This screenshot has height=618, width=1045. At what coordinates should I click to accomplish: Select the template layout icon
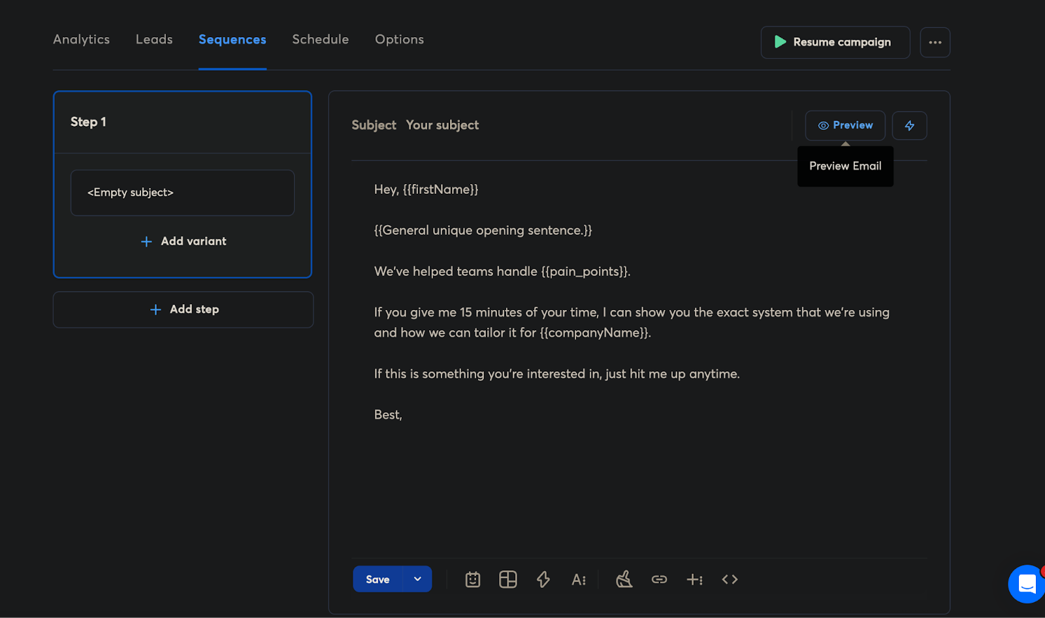coord(508,579)
